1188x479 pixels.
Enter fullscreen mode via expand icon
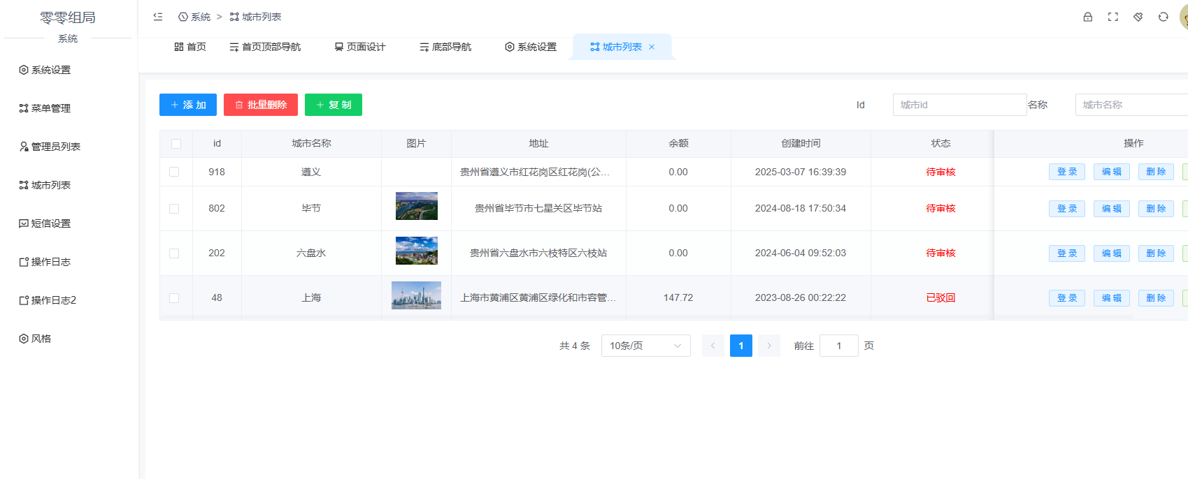pos(1113,17)
